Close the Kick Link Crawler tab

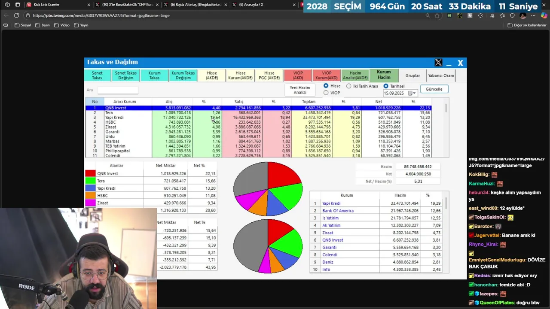[x=89, y=5]
